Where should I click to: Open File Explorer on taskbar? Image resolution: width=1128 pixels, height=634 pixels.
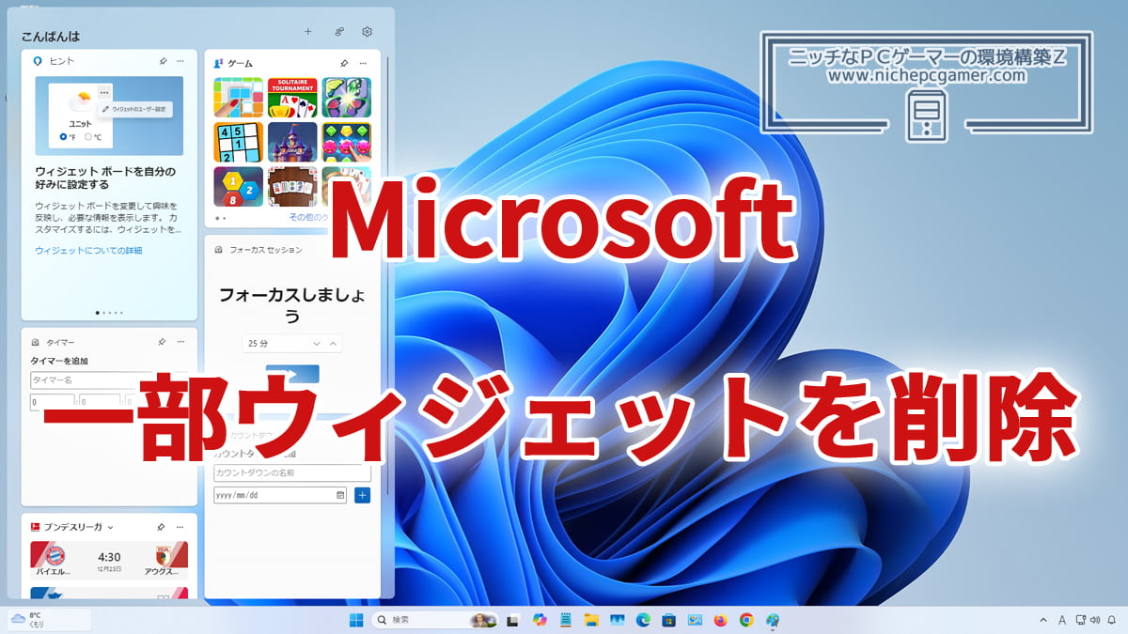point(591,620)
